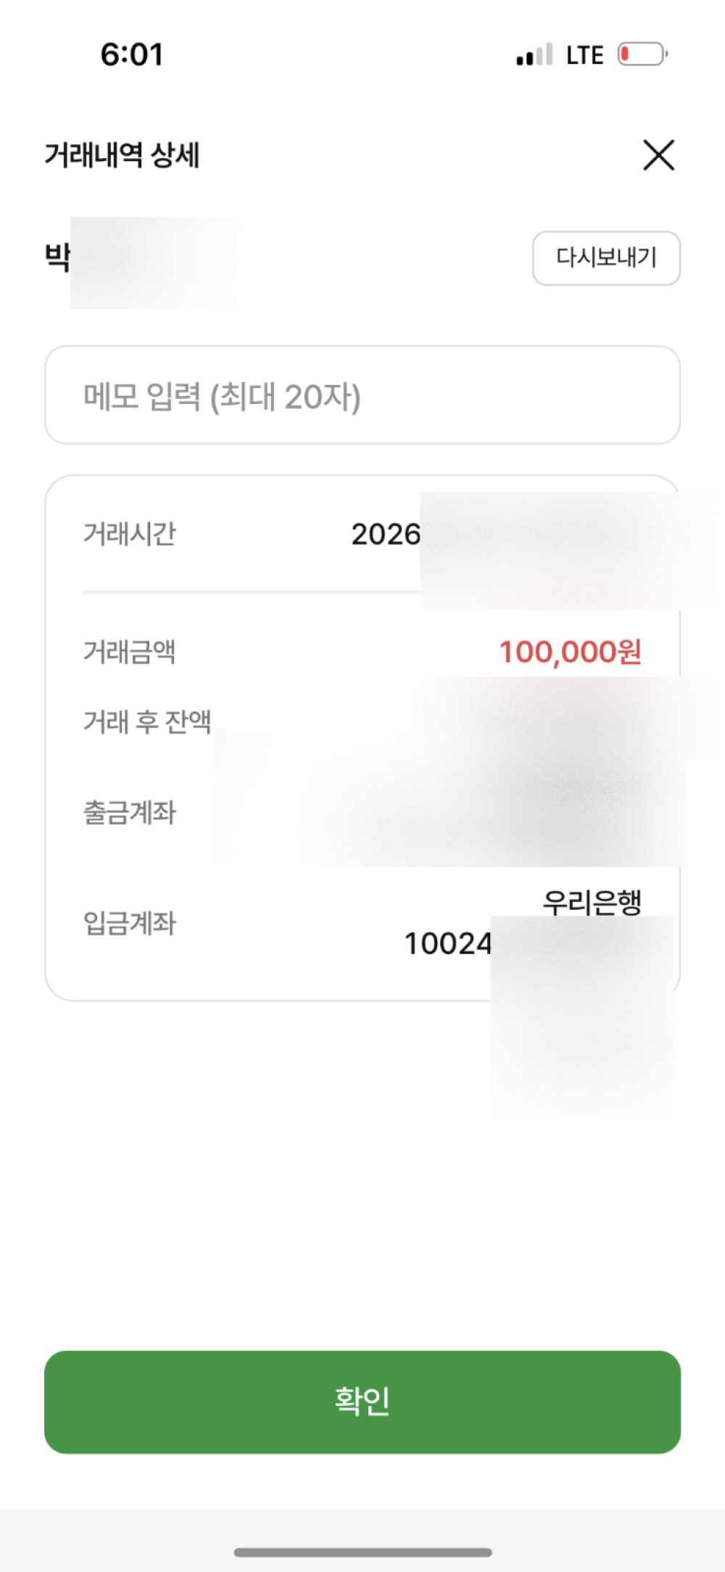Viewport: 725px width, 1572px height.
Task: Tap the battery icon in status bar
Action: (x=642, y=54)
